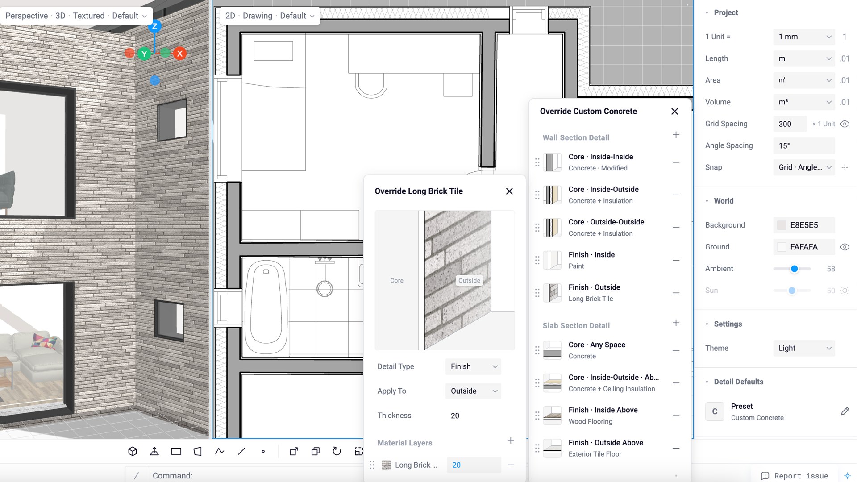Toggle grid visibility eye icon
This screenshot has width=857, height=482.
pos(845,124)
